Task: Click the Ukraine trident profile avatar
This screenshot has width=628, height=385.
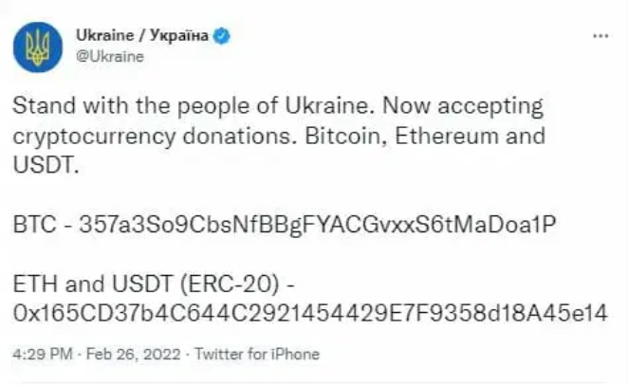Action: (37, 45)
